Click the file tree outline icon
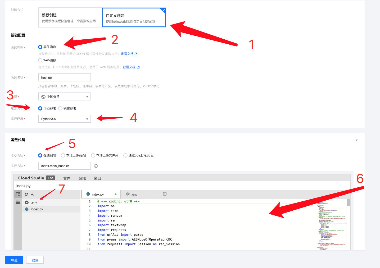 tap(18, 194)
